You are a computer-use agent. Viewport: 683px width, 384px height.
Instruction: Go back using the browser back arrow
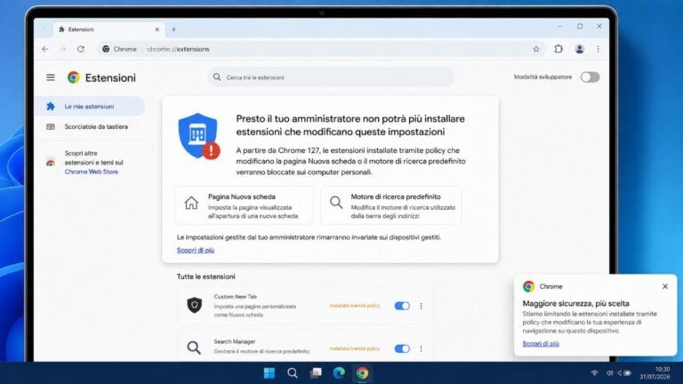(44, 49)
